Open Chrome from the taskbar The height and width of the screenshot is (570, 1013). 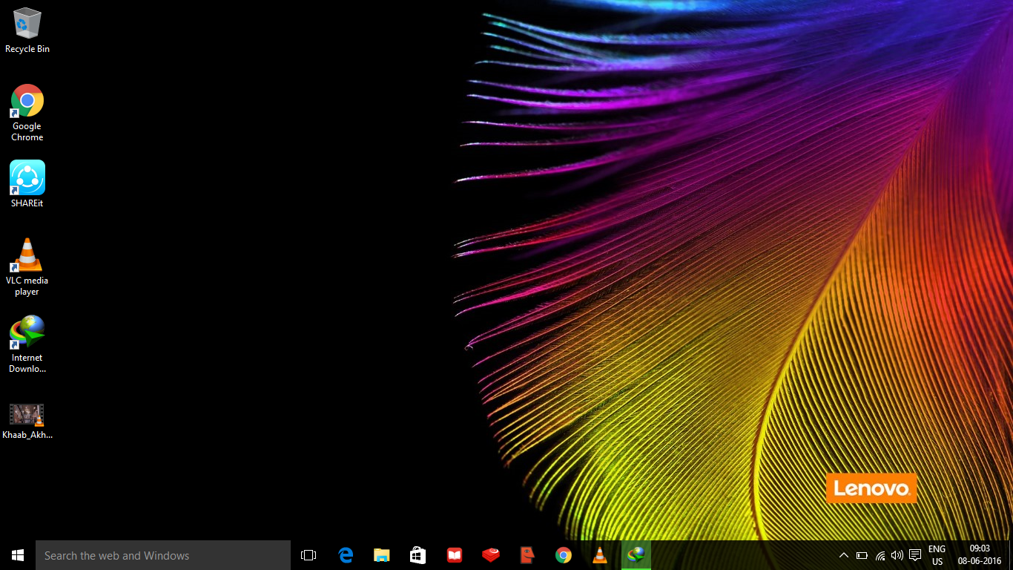tap(564, 555)
